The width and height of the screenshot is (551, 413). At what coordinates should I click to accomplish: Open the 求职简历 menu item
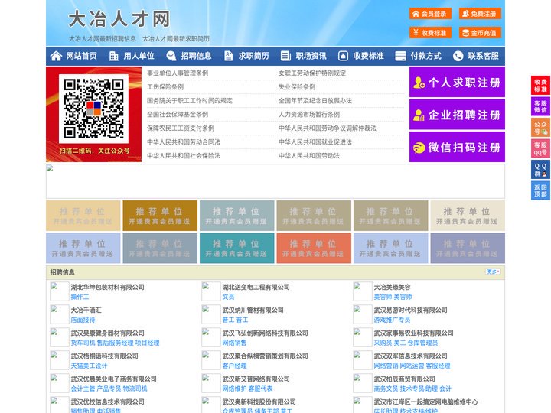254,56
